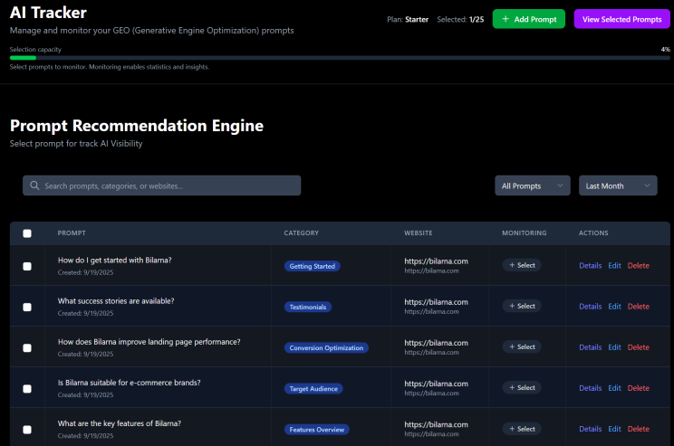Open bilarna.com link in first row

point(436,261)
